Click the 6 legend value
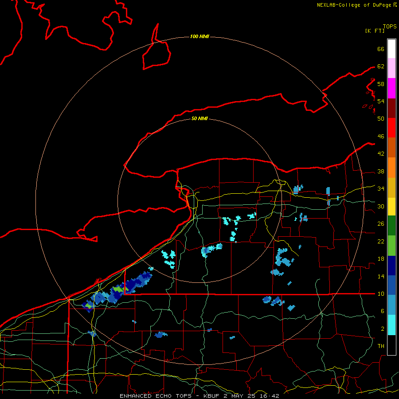Image resolution: width=399 pixels, height=399 pixels. click(x=382, y=311)
